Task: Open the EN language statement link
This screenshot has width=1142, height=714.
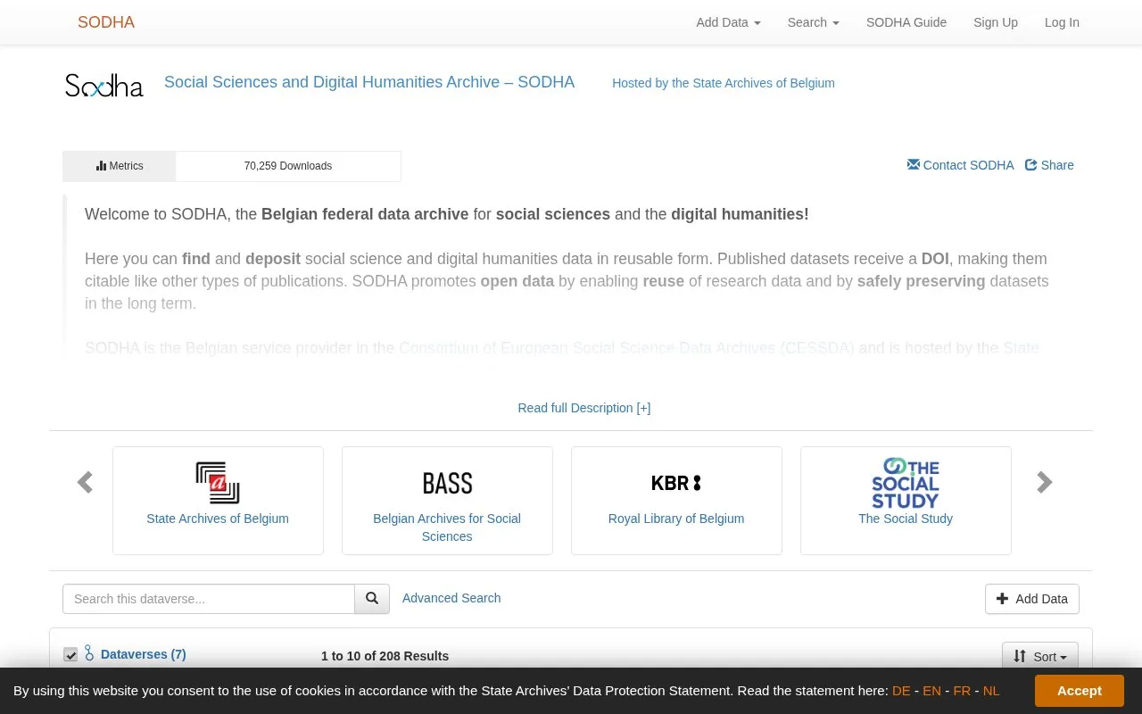Action: [931, 691]
